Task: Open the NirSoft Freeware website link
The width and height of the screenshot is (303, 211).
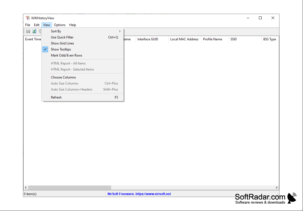Action: click(139, 194)
